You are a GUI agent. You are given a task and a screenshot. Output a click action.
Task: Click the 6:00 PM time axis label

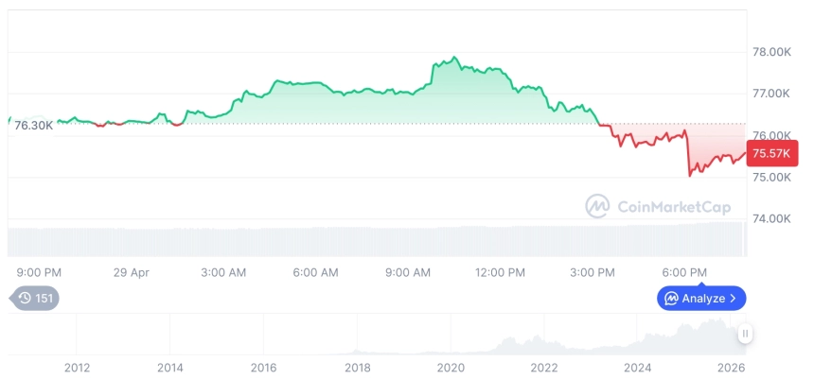(684, 272)
